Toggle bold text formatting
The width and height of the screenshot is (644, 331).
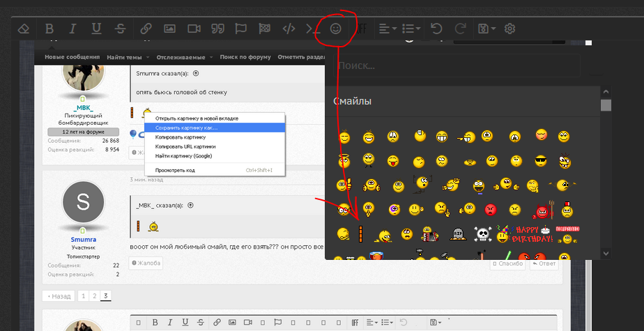(49, 29)
